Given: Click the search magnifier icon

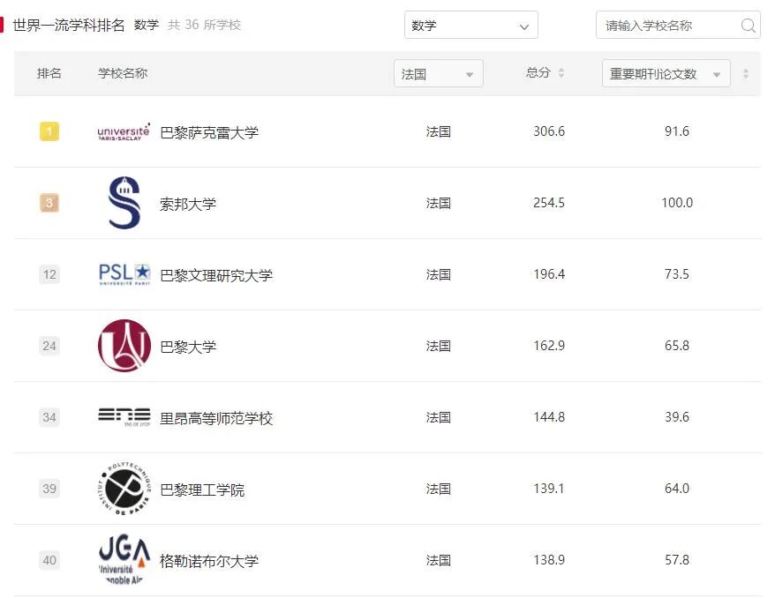Looking at the screenshot, I should click(748, 26).
